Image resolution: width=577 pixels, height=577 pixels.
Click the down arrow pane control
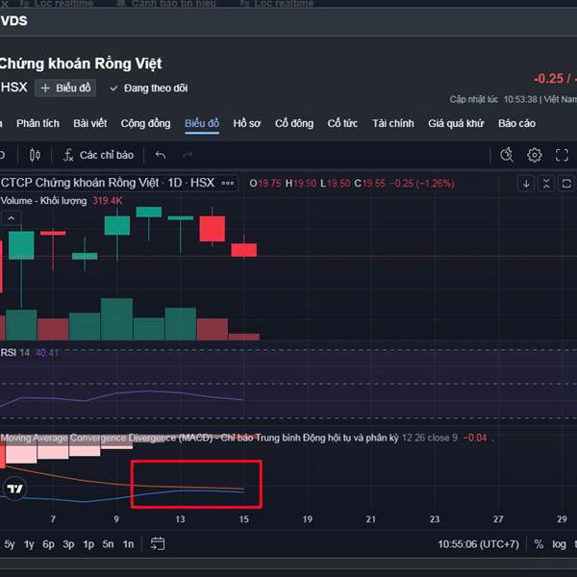[x=526, y=184]
